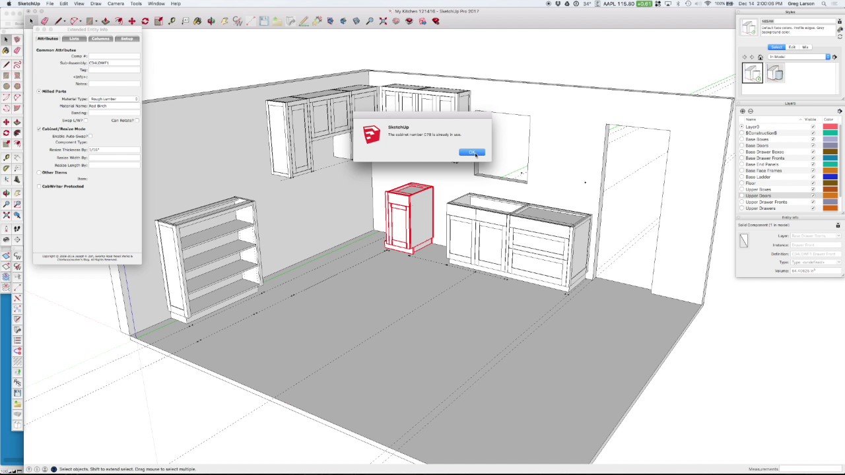This screenshot has height=475, width=845.
Task: Choose the Freehand tool in left palette
Action: pyautogui.click(x=17, y=64)
